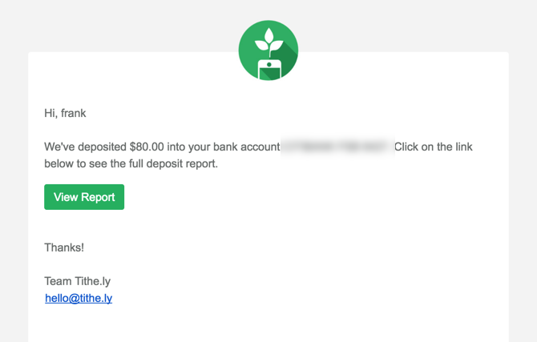Click the phone shape in the logo
537x342 pixels.
pyautogui.click(x=268, y=69)
